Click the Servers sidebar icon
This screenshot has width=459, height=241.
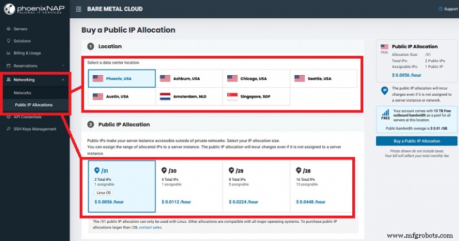[7, 28]
